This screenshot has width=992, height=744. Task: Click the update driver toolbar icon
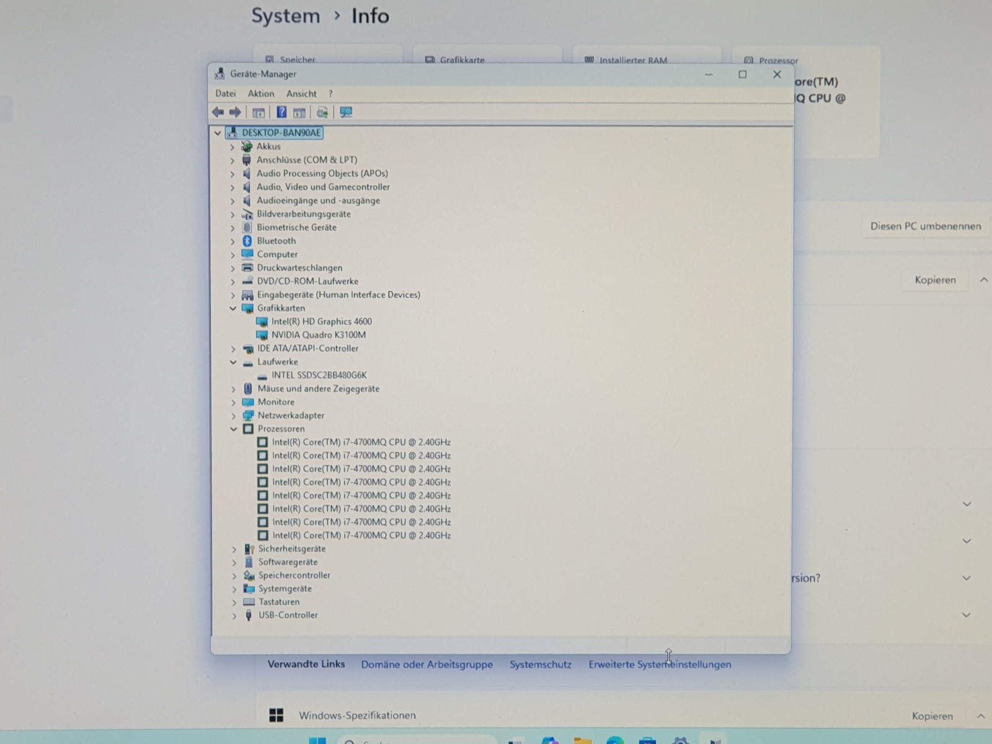[322, 112]
